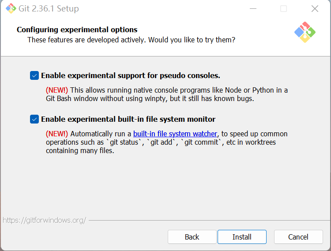Click the red (NEW!) tag under pseudo consoles

(57, 90)
